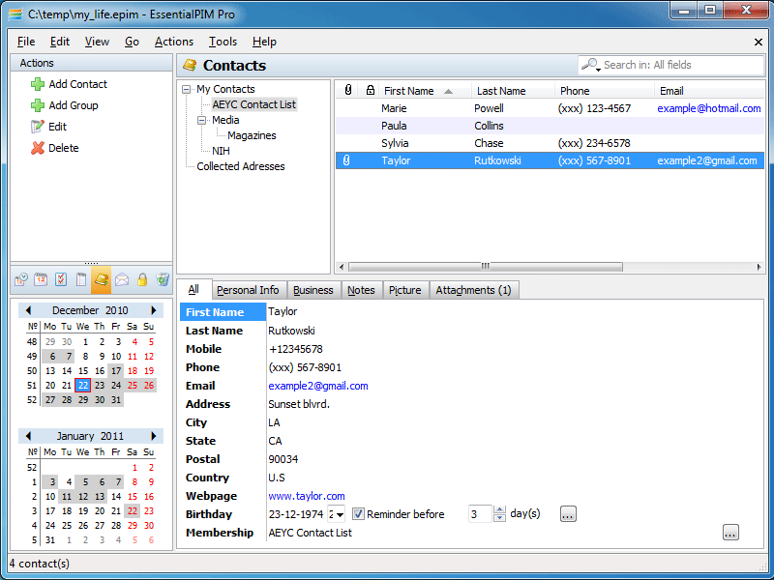Click Add Contact in Actions panel

pos(77,84)
